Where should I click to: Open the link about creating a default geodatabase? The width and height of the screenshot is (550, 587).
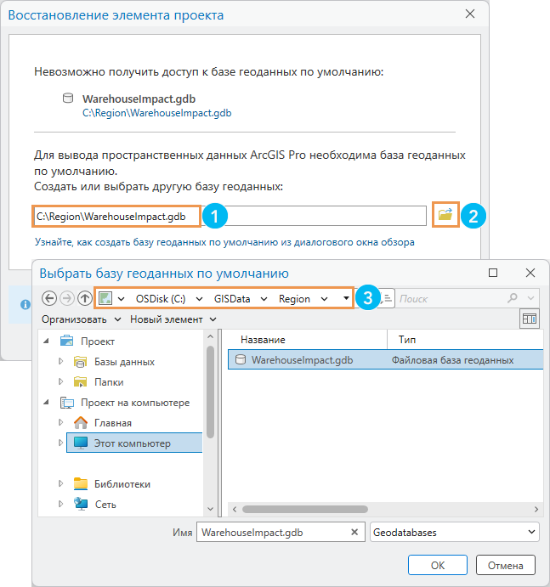[x=224, y=242]
